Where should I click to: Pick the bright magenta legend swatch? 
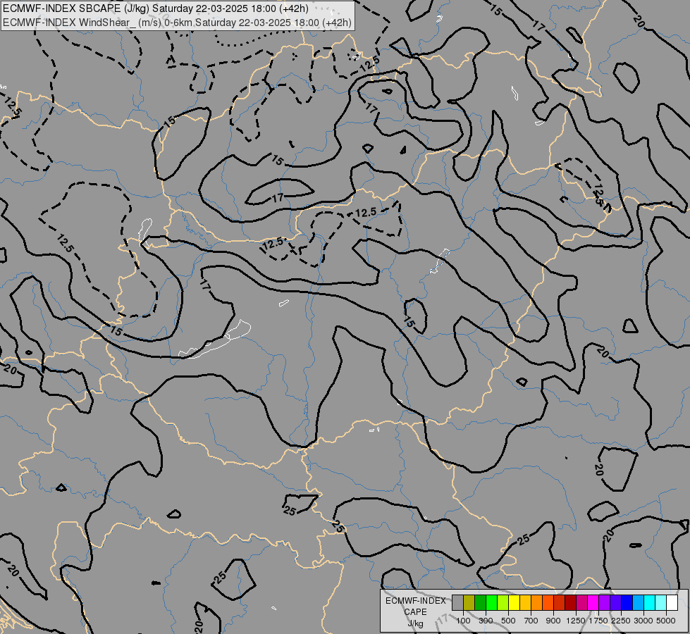[x=593, y=602]
